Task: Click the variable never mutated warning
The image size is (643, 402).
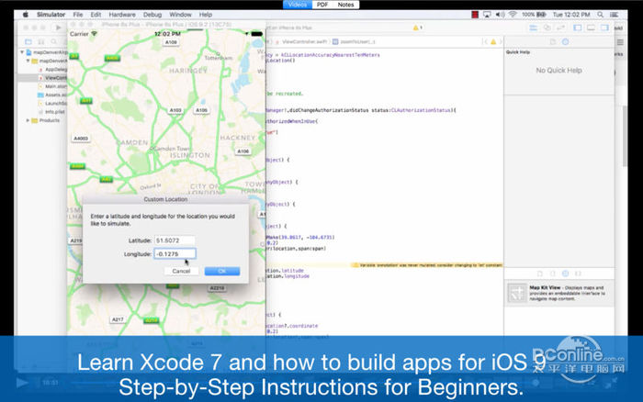Action: point(427,265)
